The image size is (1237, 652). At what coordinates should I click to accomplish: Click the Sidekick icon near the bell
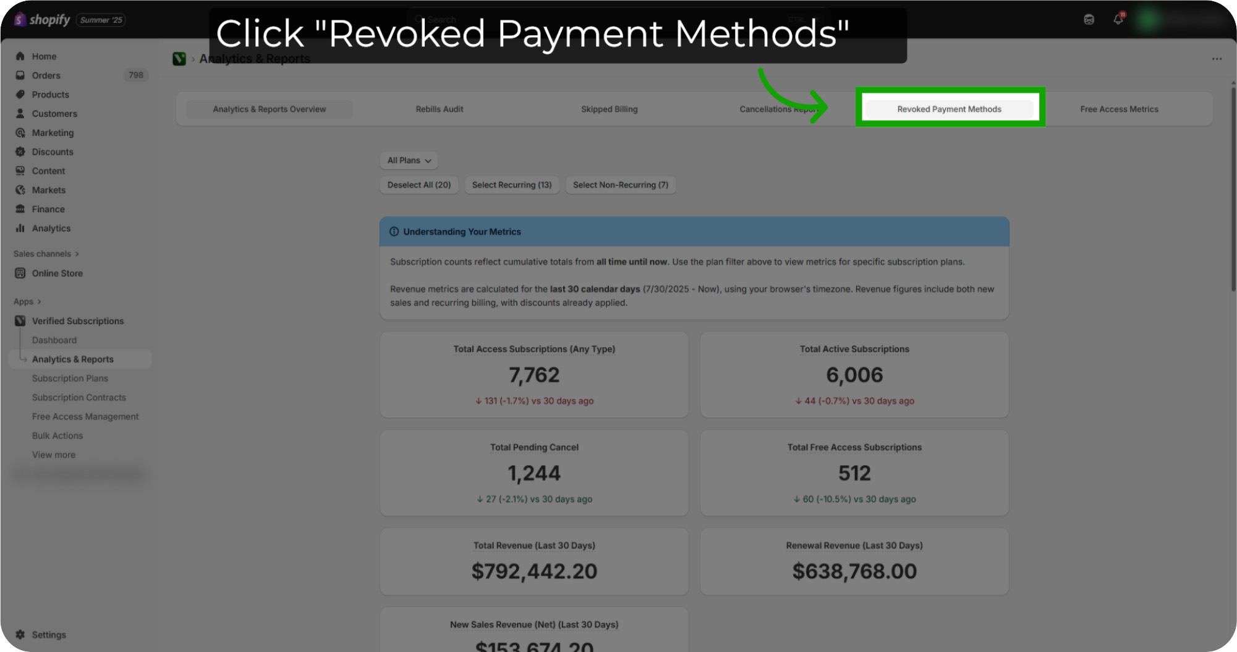(x=1089, y=20)
